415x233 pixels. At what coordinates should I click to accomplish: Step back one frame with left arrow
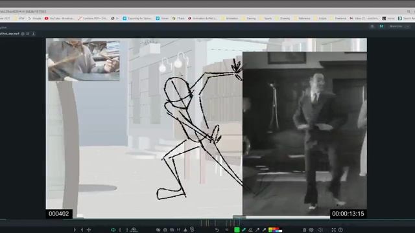82,230
